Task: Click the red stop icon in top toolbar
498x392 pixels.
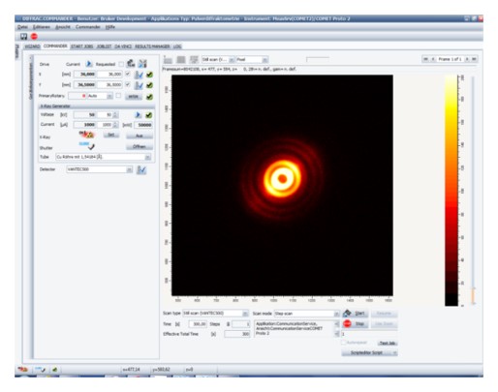Action: [34, 37]
